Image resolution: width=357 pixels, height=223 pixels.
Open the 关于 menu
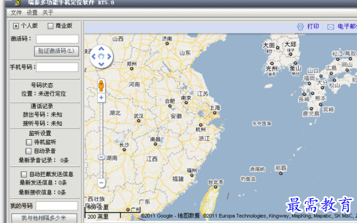click(48, 13)
